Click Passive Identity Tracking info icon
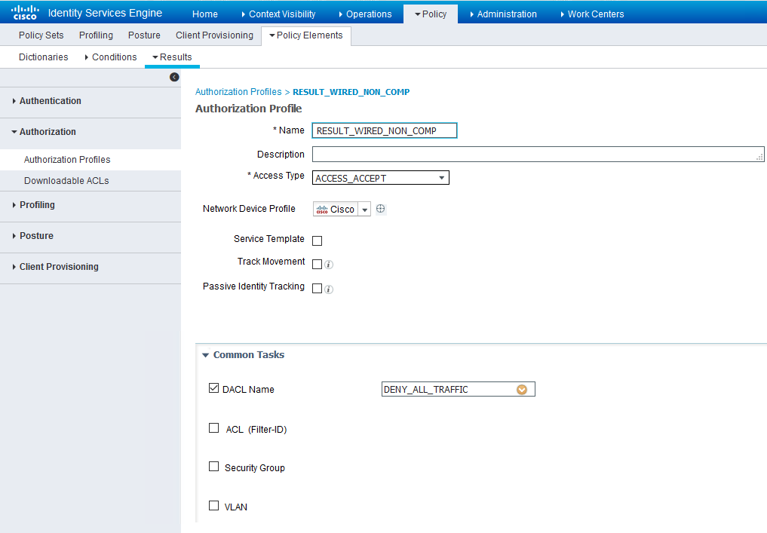Viewport: 767px width, 533px height. point(329,289)
